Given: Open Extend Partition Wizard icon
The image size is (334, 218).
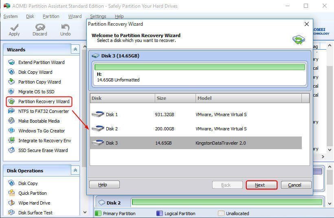Looking at the screenshot, I should pos(11,62).
